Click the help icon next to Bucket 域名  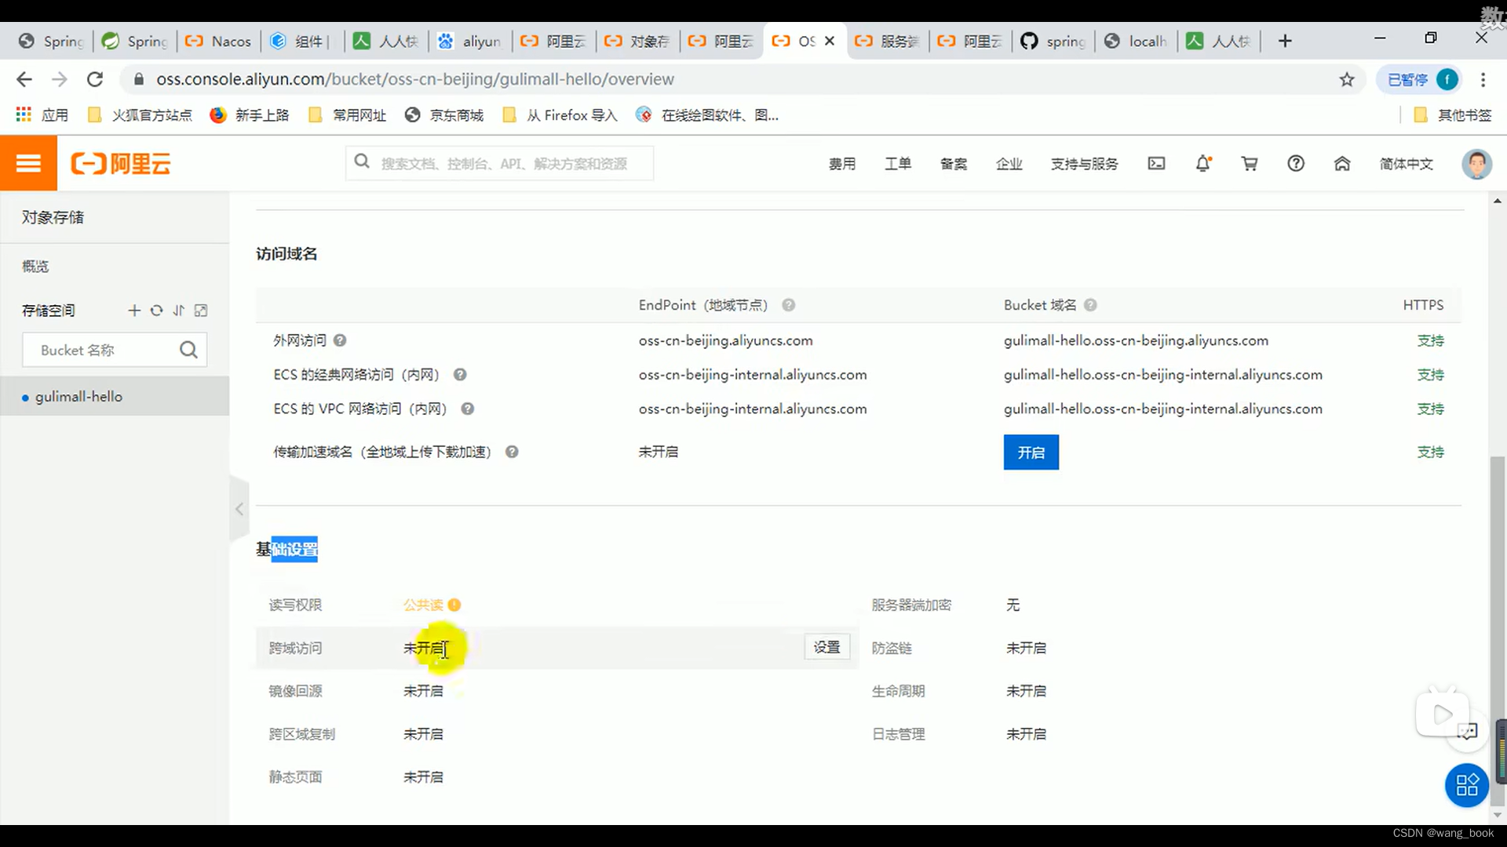[x=1090, y=305]
